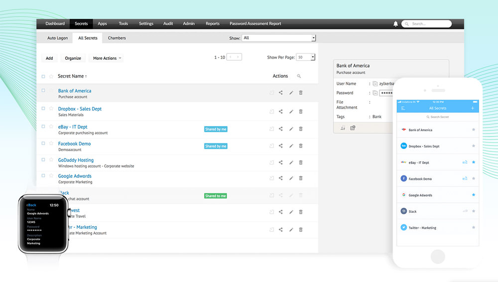Open Password Assessment Report menu
This screenshot has width=498, height=282.
coord(255,23)
